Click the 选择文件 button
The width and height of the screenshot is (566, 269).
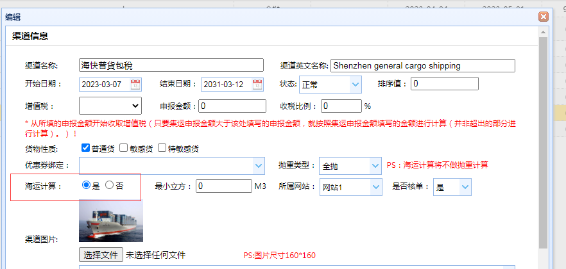(x=101, y=255)
